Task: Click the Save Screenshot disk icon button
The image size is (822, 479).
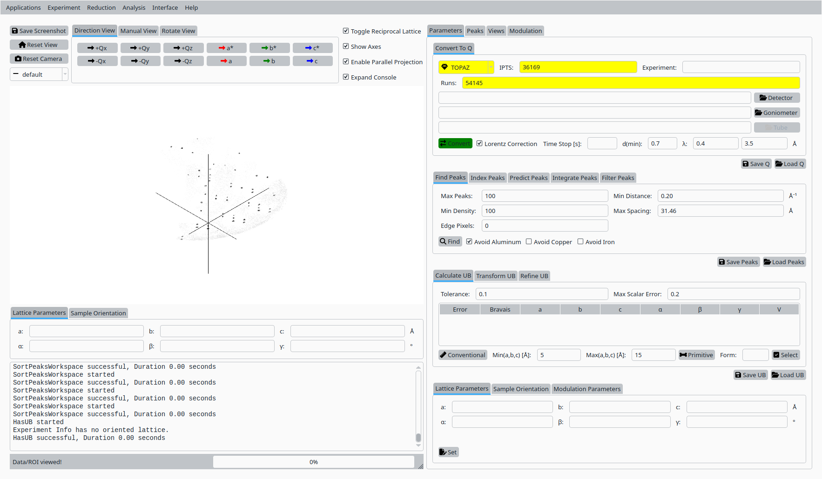Action: [39, 31]
